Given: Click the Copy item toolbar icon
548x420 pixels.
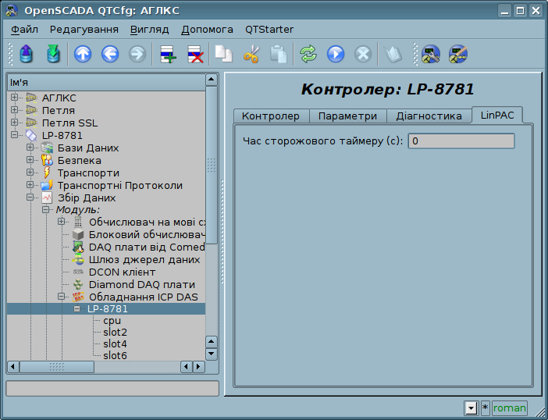Looking at the screenshot, I should [x=224, y=54].
